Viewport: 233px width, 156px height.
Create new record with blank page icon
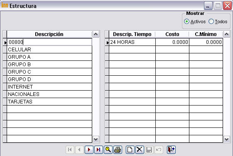(x=130, y=150)
